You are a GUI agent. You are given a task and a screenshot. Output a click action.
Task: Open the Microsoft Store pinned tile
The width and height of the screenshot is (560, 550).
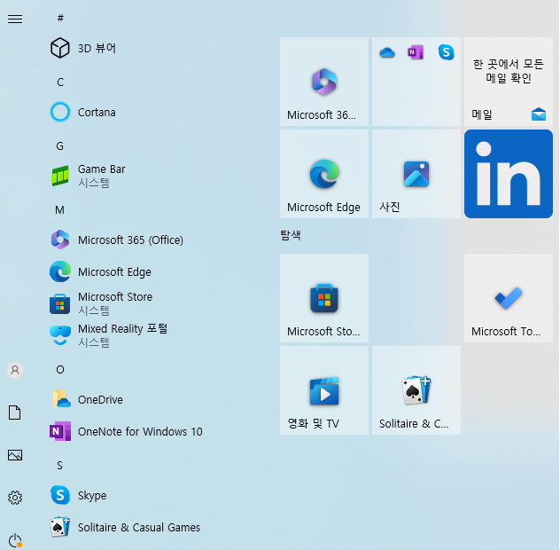pyautogui.click(x=324, y=298)
